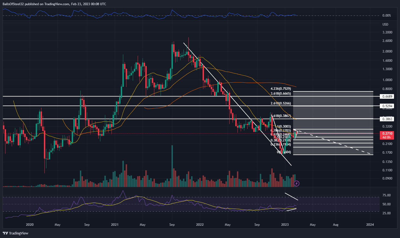
Task: Click the RSI 75.00 scale label
Action: pos(387,195)
